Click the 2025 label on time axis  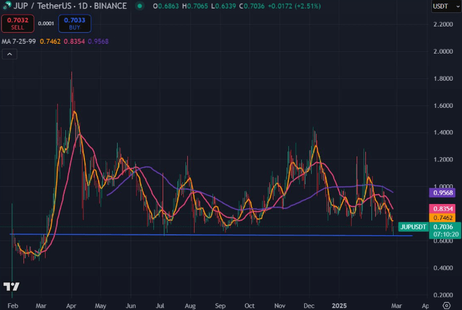tap(339, 306)
